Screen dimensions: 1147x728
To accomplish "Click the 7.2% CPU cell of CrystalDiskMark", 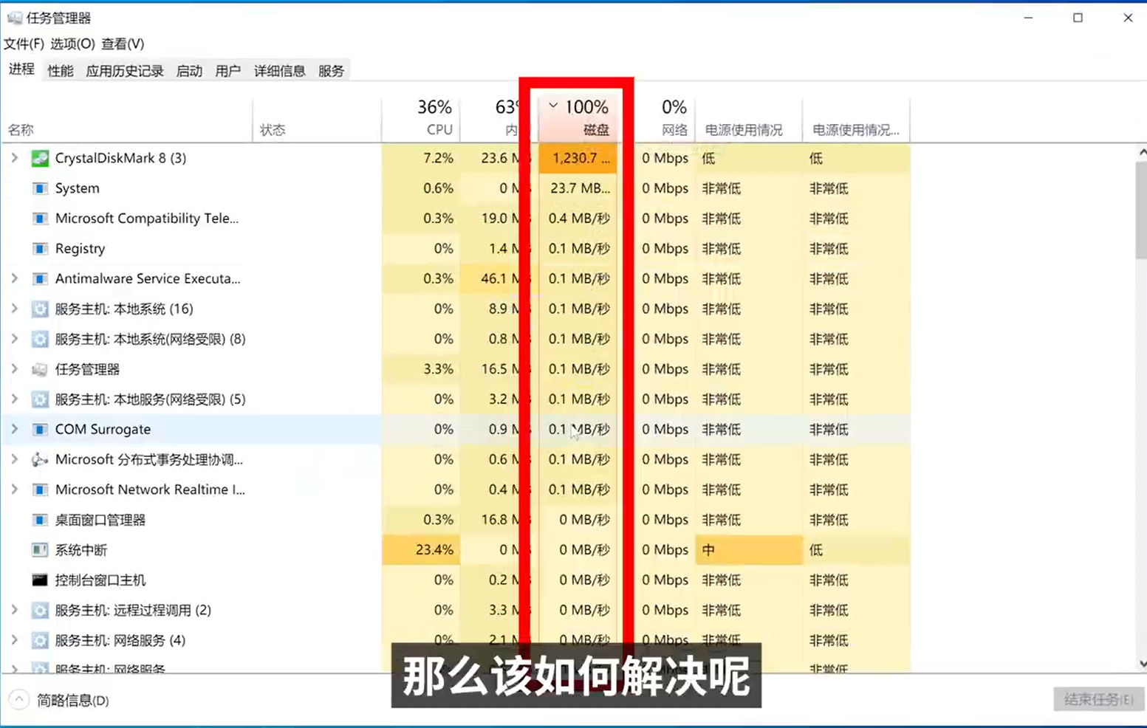I will pyautogui.click(x=421, y=158).
